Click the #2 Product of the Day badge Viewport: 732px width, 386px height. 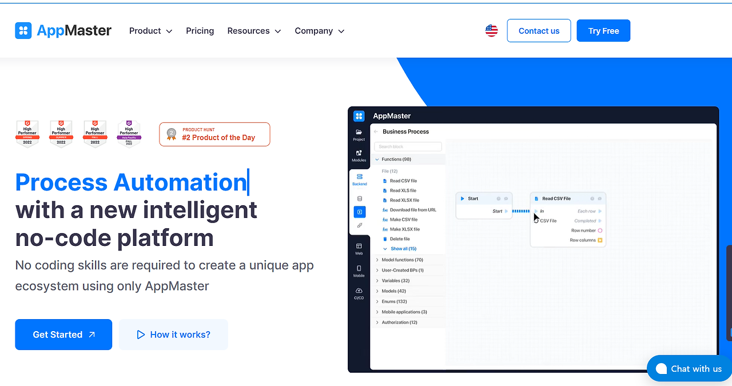tap(214, 134)
